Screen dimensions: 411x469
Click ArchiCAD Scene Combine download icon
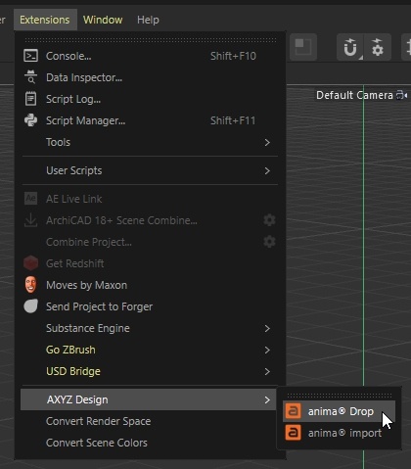(30, 220)
